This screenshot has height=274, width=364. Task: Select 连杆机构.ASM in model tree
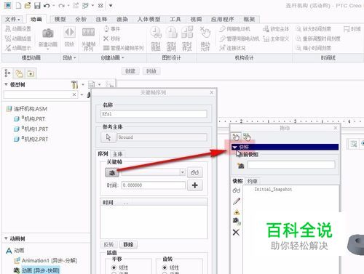pos(27,109)
